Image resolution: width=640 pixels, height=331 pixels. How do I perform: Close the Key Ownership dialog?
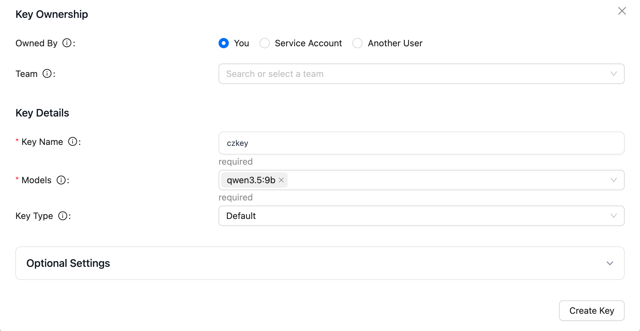(622, 11)
